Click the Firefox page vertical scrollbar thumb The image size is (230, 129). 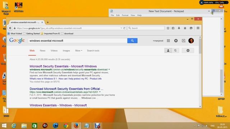click(x=200, y=46)
